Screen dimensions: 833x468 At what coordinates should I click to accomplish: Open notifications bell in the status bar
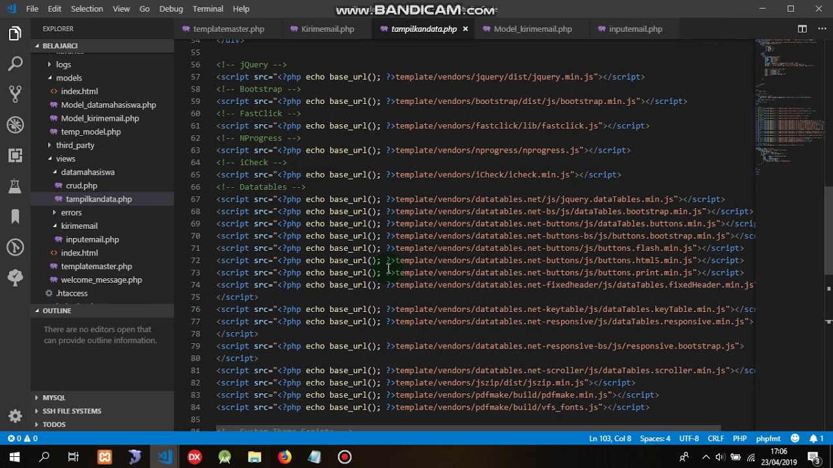(817, 439)
